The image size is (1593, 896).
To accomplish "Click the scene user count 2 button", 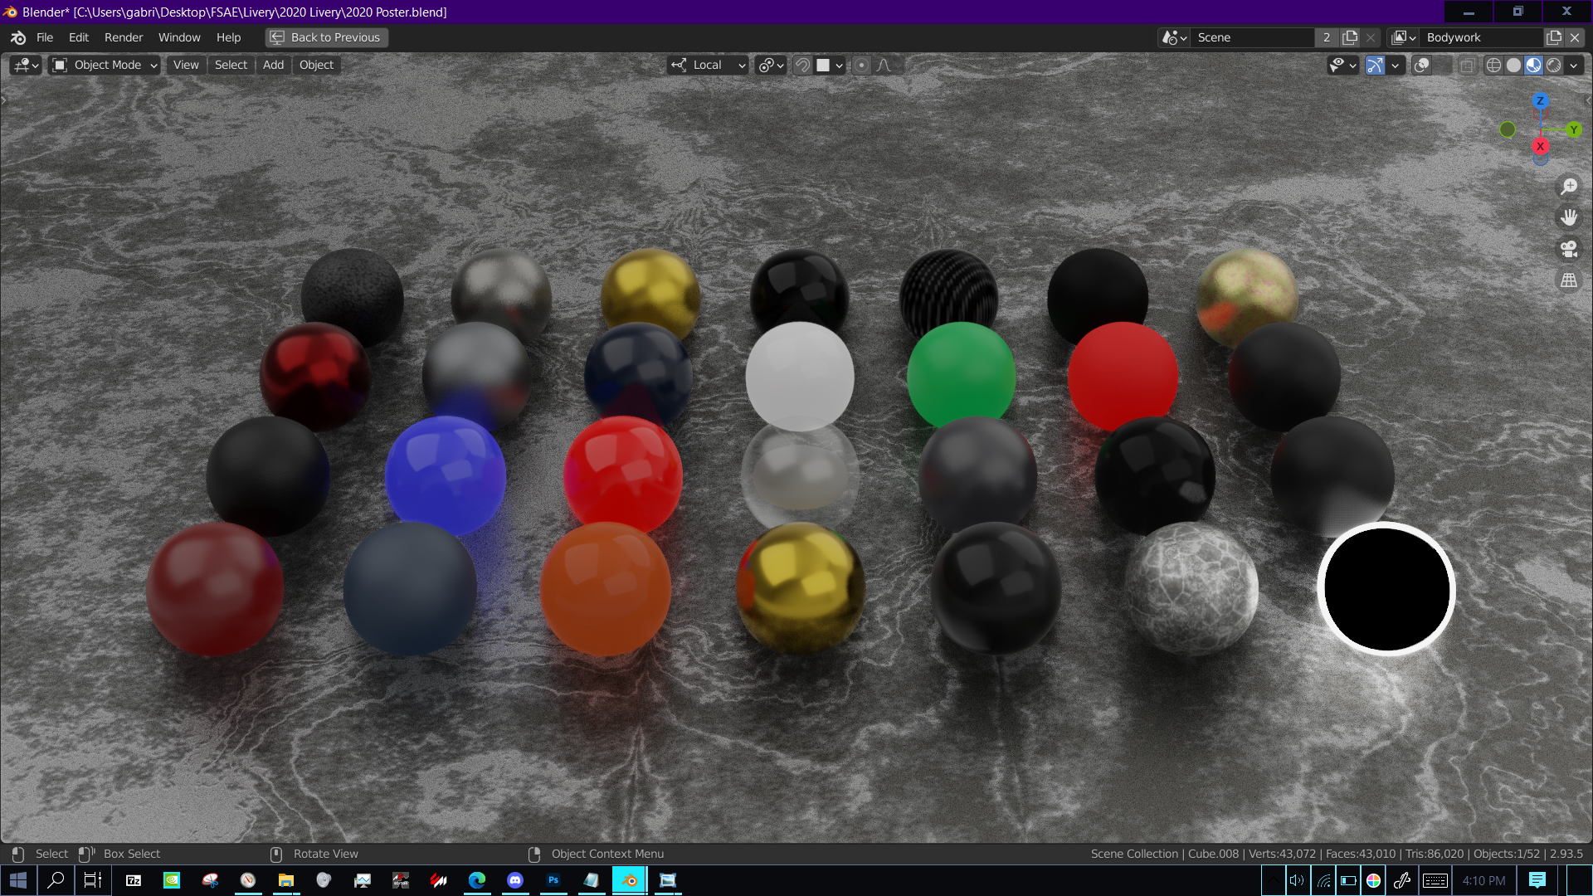I will [1327, 37].
